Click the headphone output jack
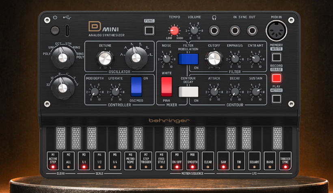The image size is (333, 193). (x=214, y=30)
